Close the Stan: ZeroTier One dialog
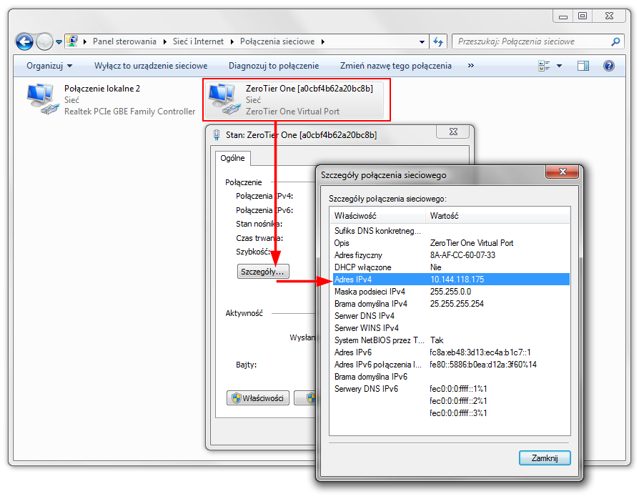 pyautogui.click(x=453, y=132)
